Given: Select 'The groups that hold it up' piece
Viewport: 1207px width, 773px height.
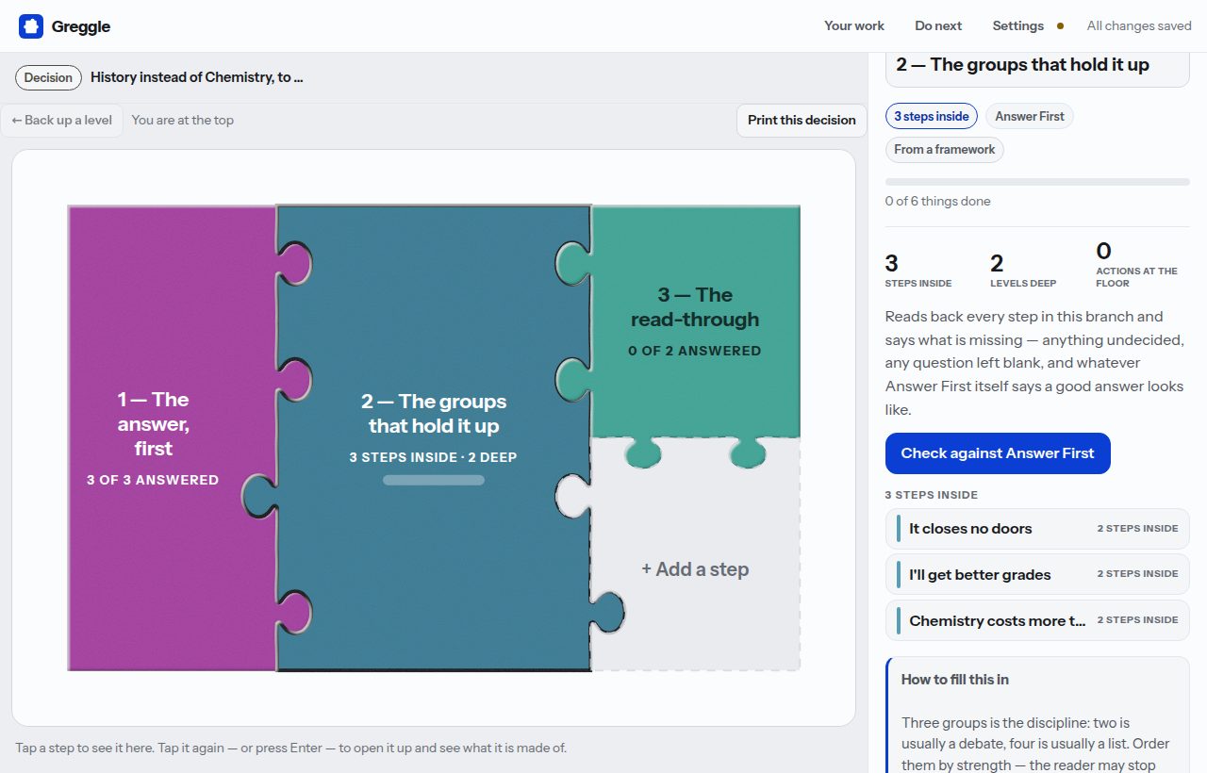Looking at the screenshot, I should pyautogui.click(x=434, y=438).
